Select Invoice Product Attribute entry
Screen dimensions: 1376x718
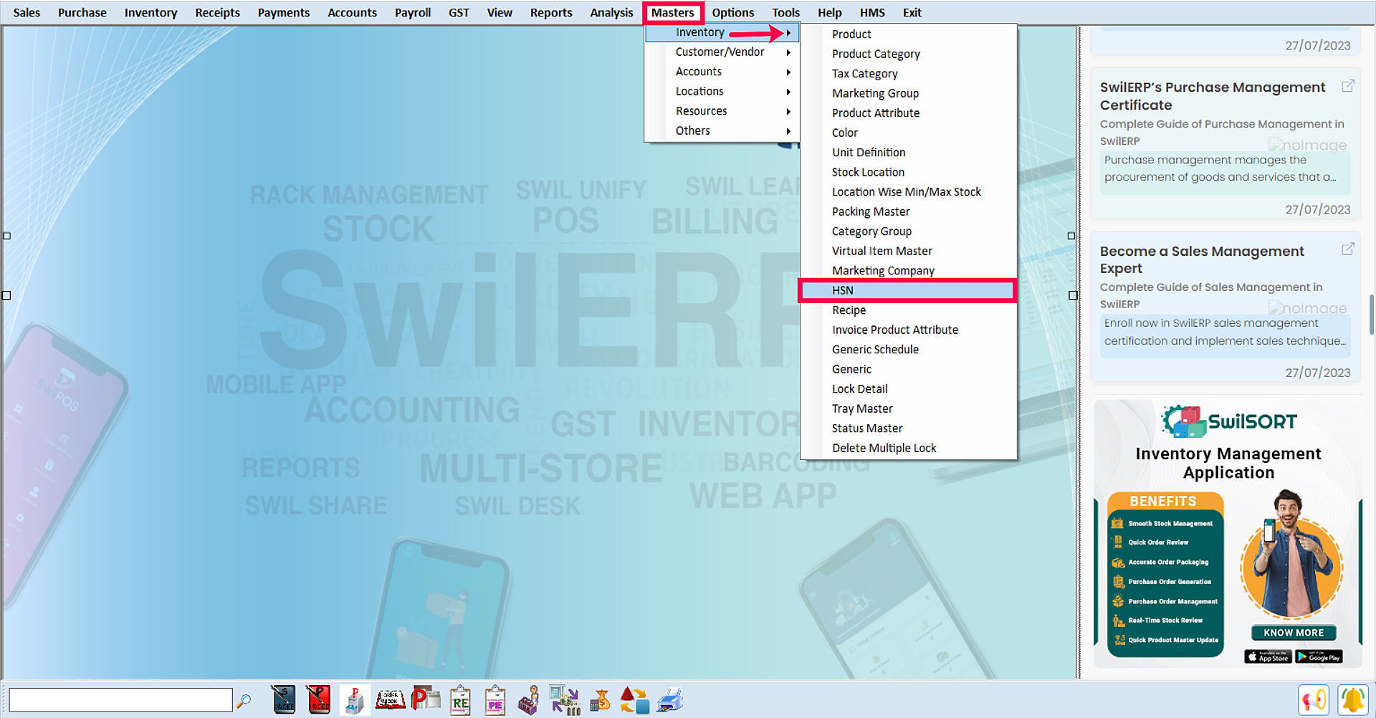click(907, 330)
